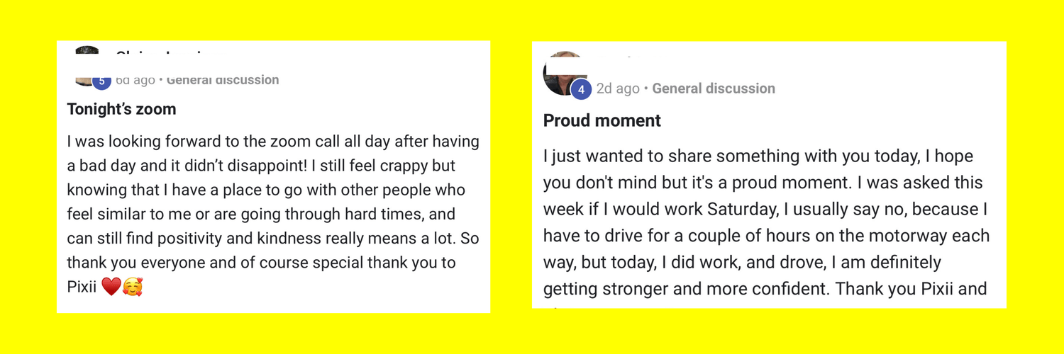
Task: Click the blue level 4 badge
Action: click(x=581, y=89)
